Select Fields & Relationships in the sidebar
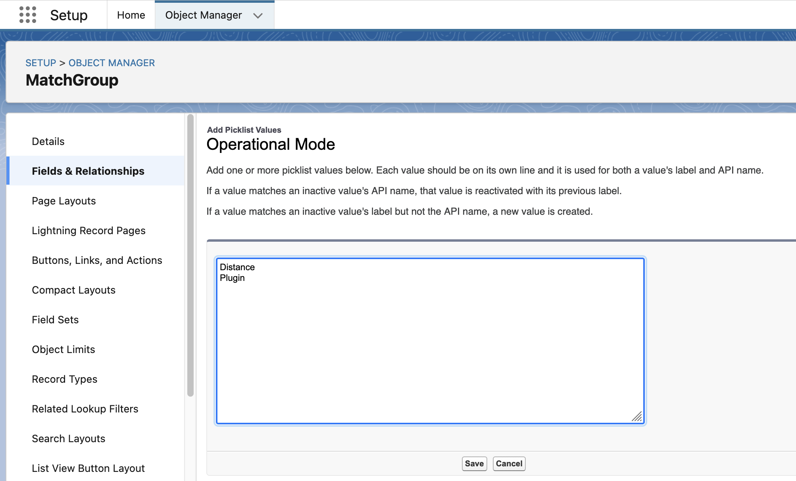This screenshot has width=796, height=481. click(95, 171)
